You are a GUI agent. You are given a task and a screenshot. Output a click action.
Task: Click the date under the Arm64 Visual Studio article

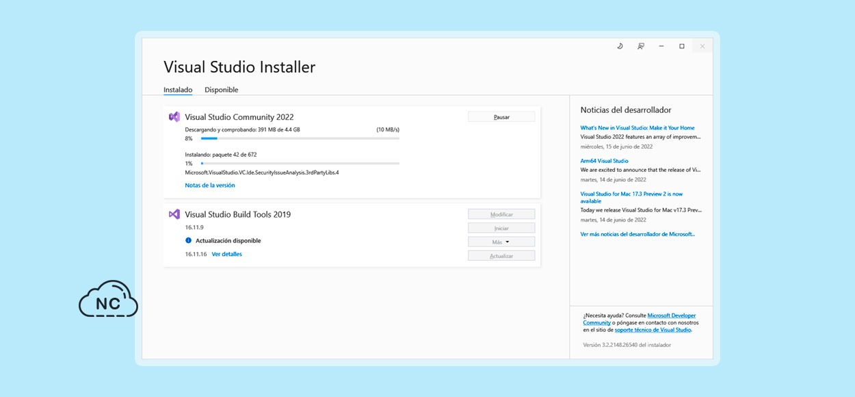pos(614,179)
